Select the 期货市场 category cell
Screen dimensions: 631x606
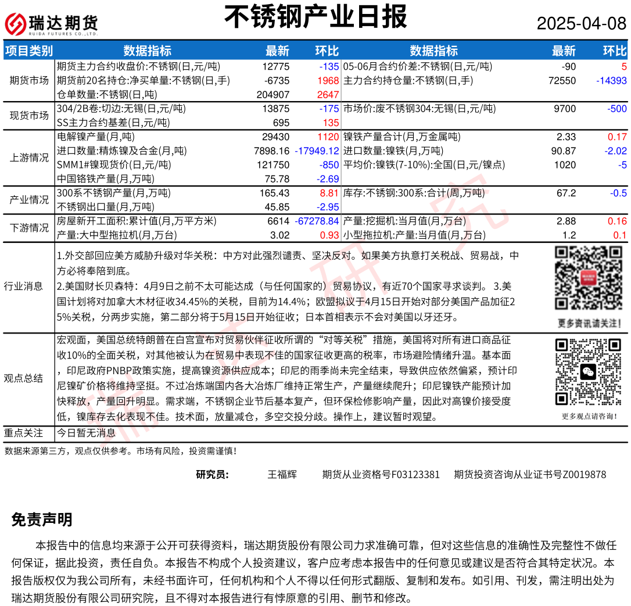click(x=29, y=80)
